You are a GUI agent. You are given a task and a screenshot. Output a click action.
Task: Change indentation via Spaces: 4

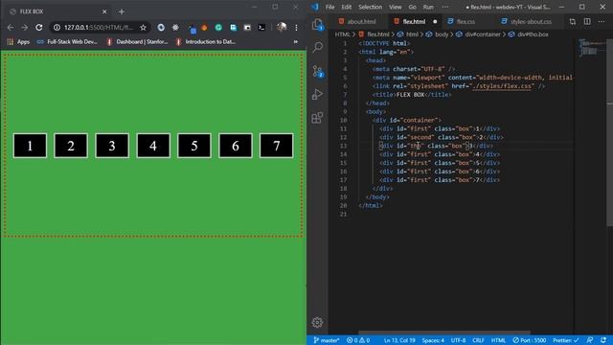click(x=433, y=340)
